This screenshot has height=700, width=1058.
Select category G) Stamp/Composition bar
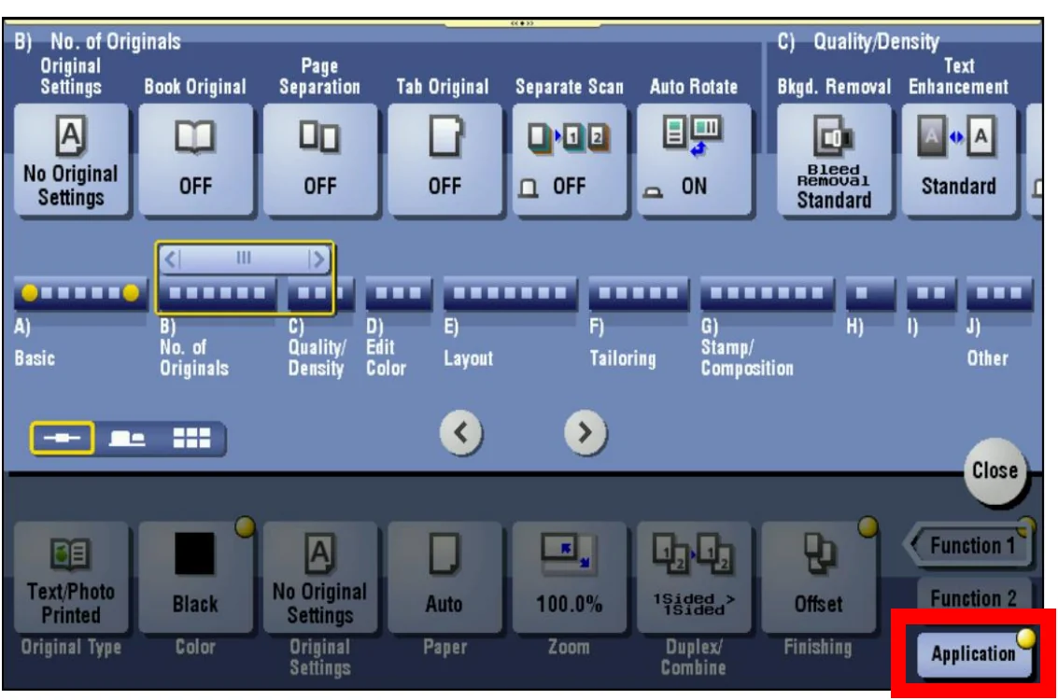click(768, 293)
